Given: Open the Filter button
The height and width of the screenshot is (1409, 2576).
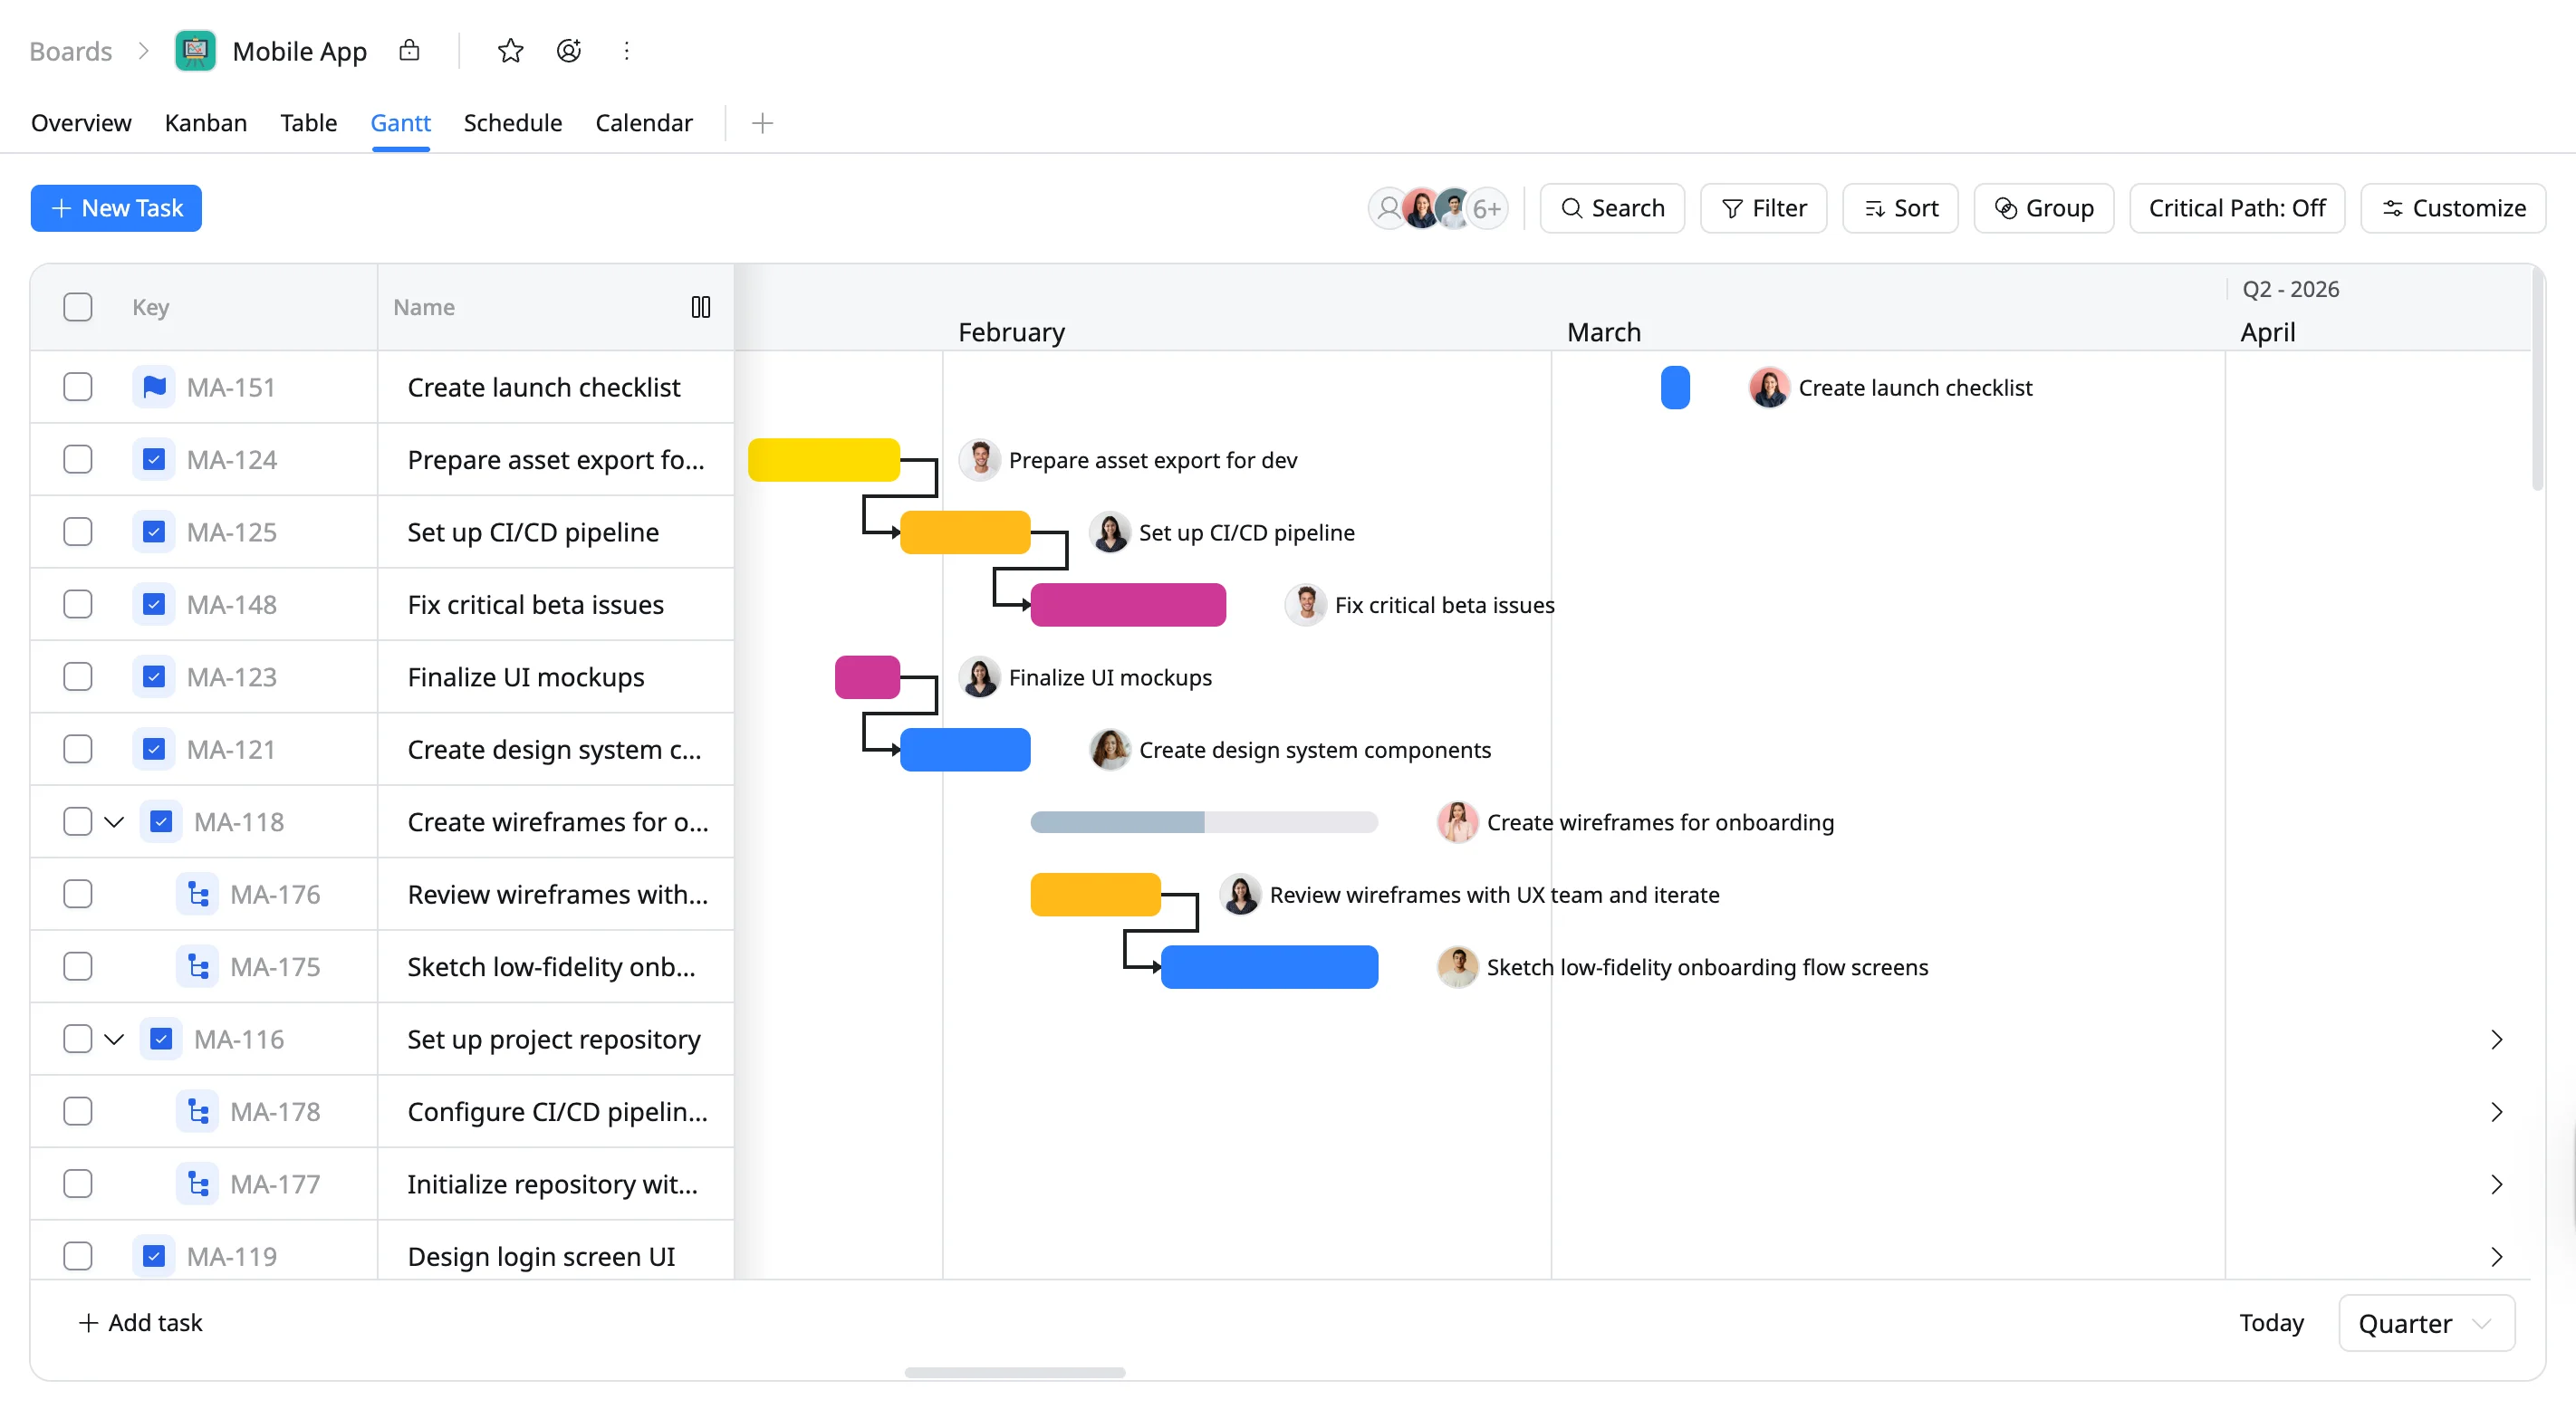Looking at the screenshot, I should (x=1763, y=208).
